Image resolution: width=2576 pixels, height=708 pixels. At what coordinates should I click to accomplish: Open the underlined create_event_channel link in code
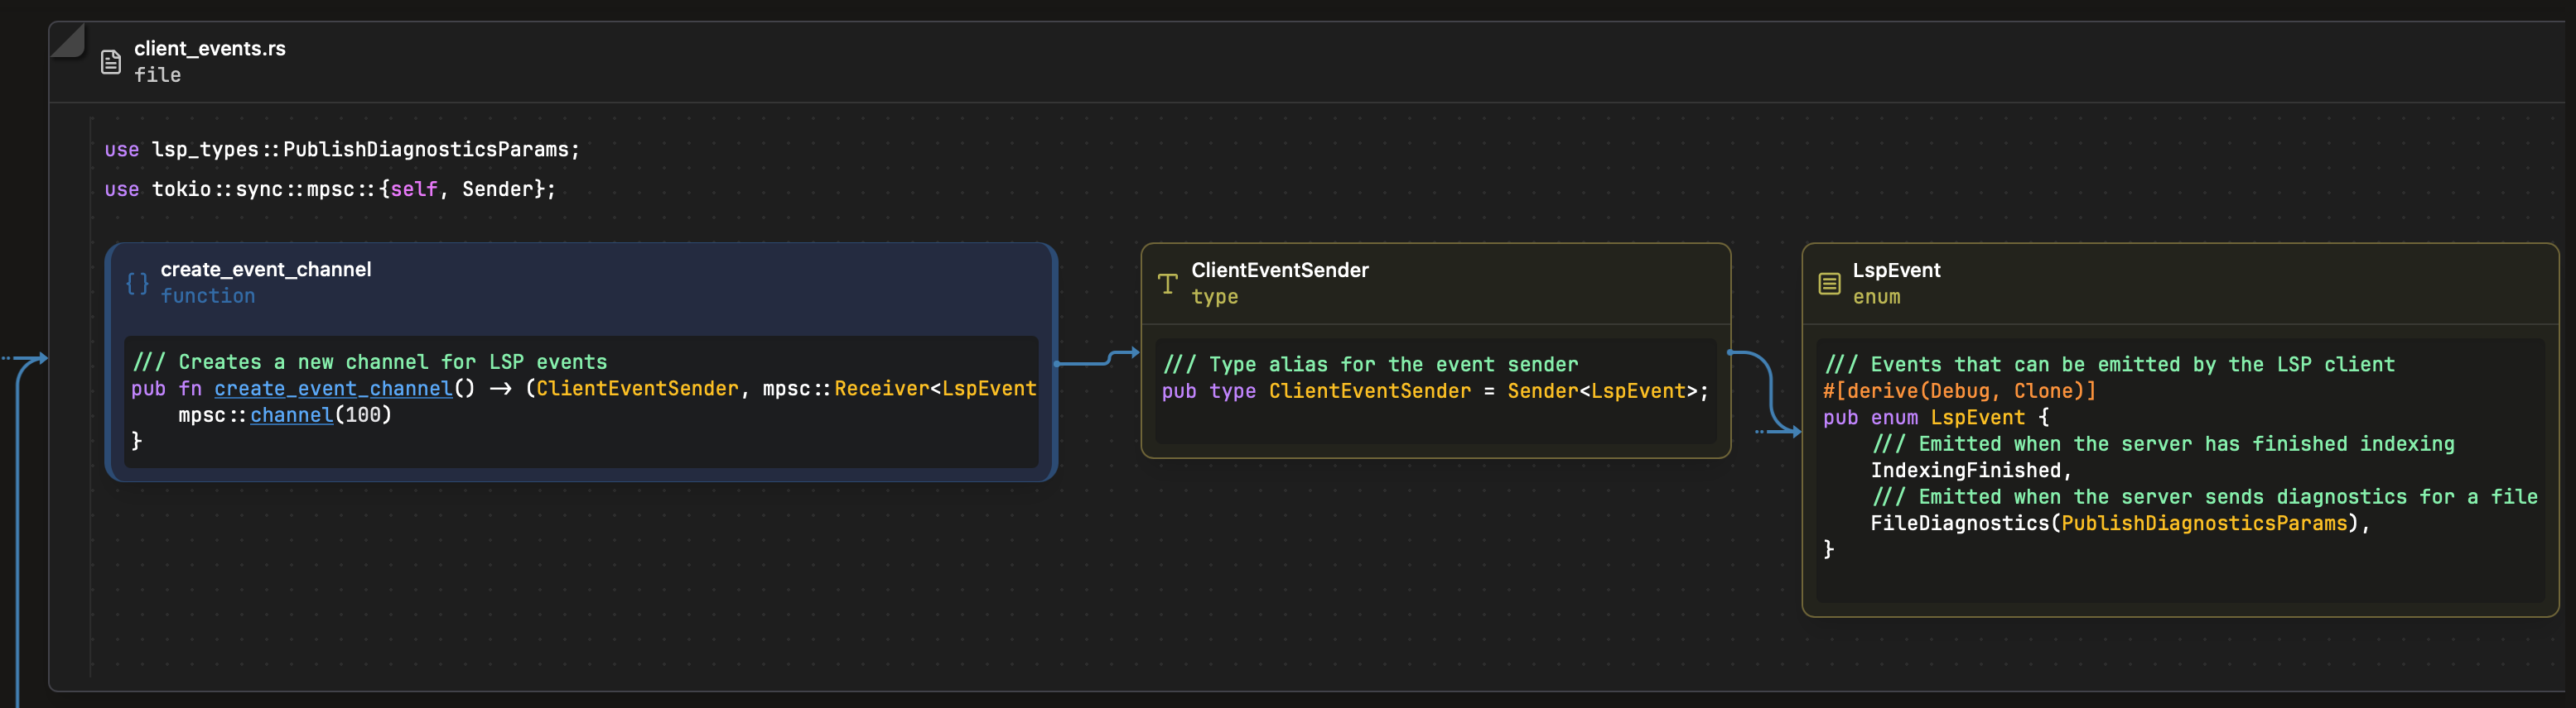click(332, 389)
